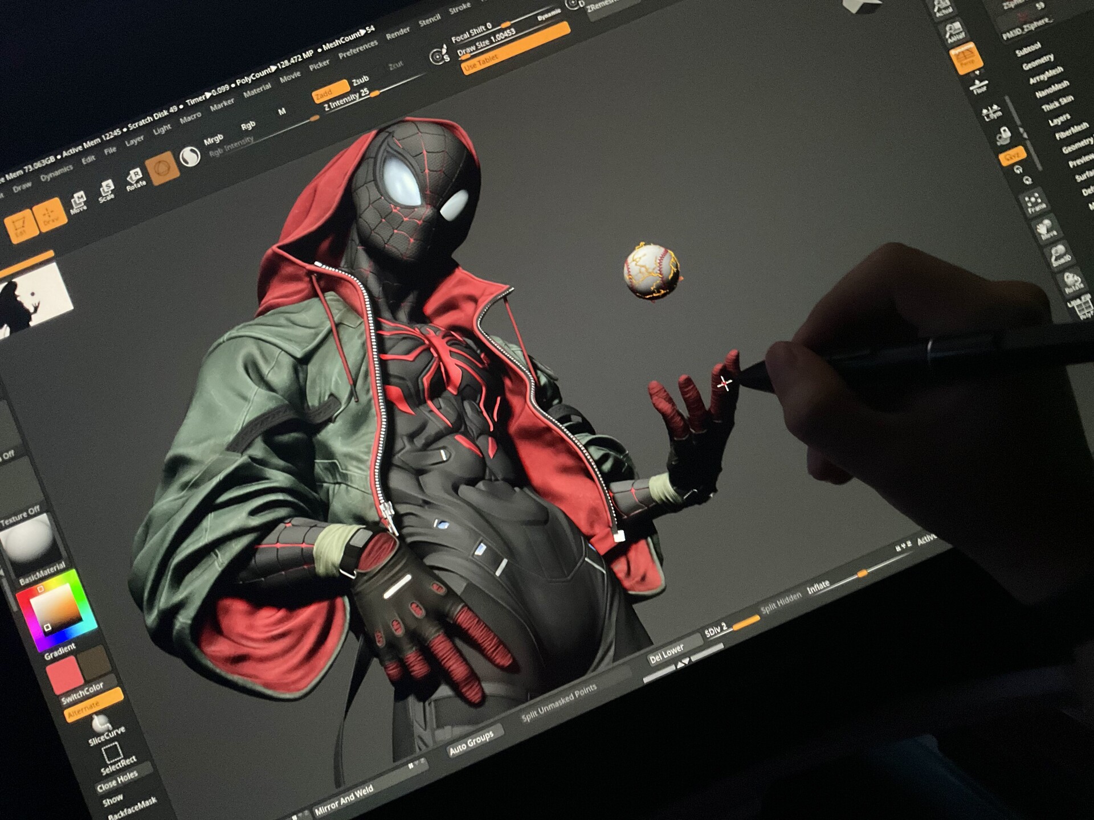The height and width of the screenshot is (820, 1094).
Task: Open the Stroke menu
Action: pyautogui.click(x=459, y=7)
